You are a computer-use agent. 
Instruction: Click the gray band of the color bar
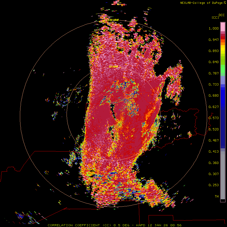223,175
